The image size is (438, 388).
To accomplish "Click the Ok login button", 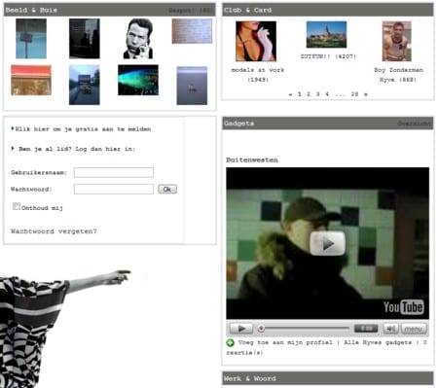I will click(x=167, y=189).
